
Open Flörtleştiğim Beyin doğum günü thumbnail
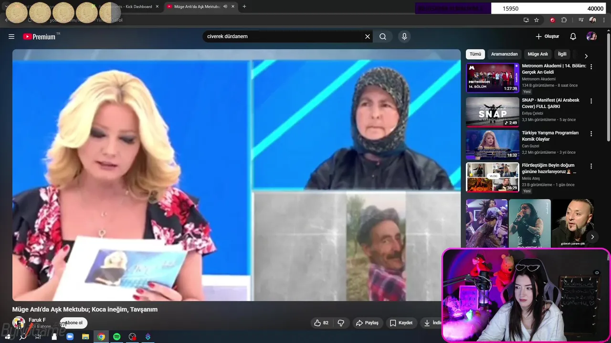click(492, 177)
